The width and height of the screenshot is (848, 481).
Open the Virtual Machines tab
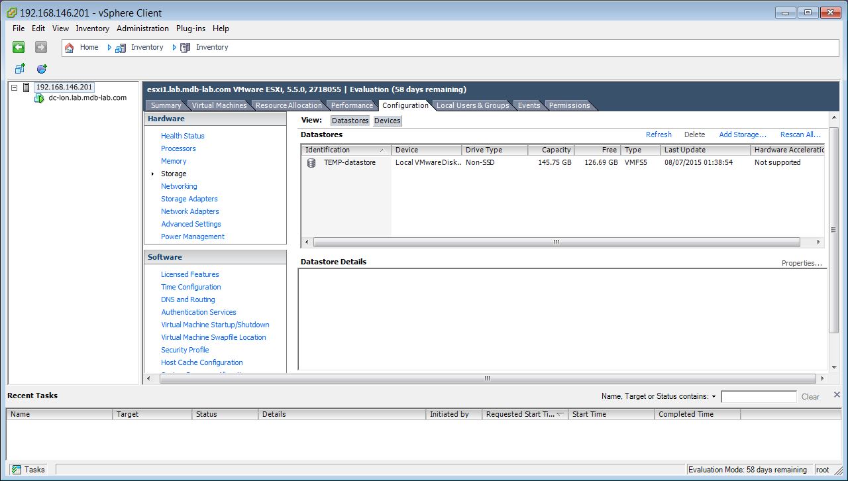tap(219, 105)
